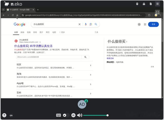Open the 百科 sitelink
This screenshot has width=164, height=120.
click(19, 93)
